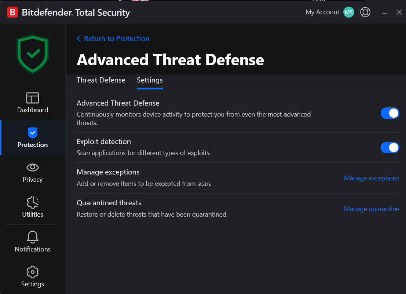Open the Utilities icon in sidebar
406x294 pixels.
(33, 202)
